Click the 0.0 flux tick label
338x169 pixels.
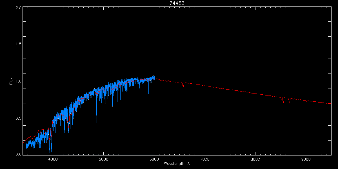[x=18, y=154]
